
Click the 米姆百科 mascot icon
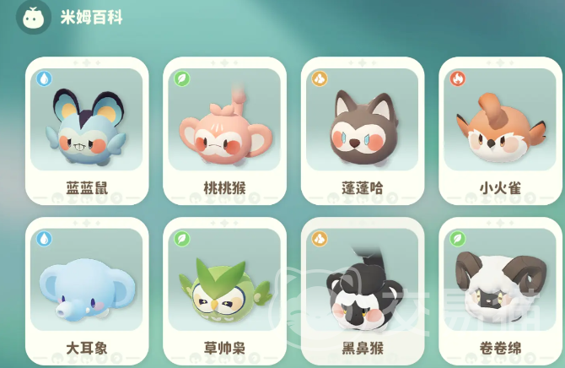(x=34, y=18)
